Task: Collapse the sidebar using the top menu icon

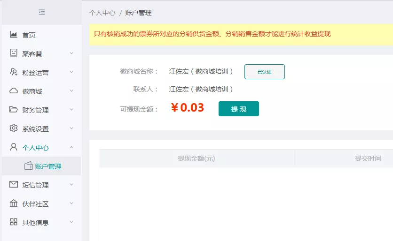Action: (x=42, y=12)
